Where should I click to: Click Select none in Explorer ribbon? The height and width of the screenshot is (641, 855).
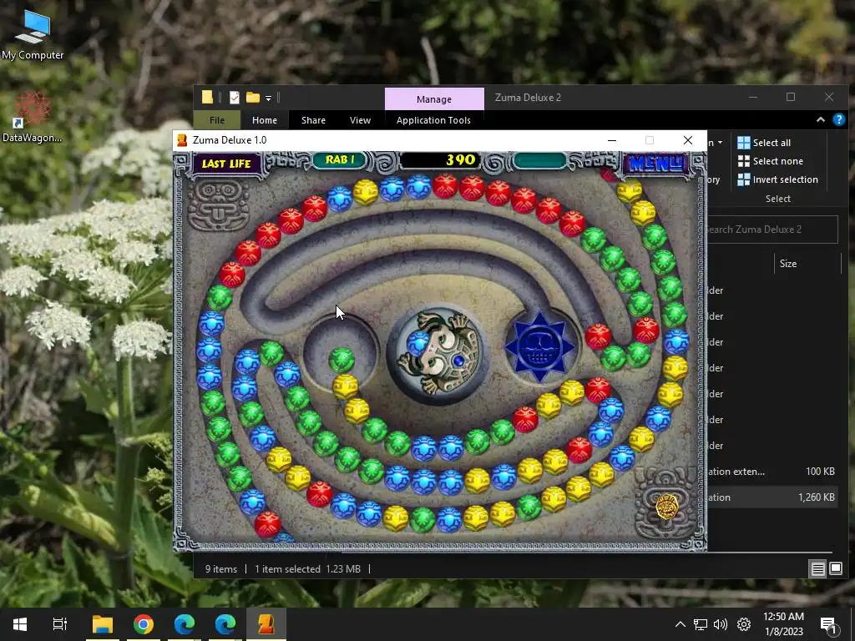(x=770, y=161)
